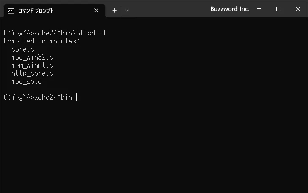The width and height of the screenshot is (308, 193).
Task: Expand the new tab profile dropdown chevron
Action: coord(127,11)
